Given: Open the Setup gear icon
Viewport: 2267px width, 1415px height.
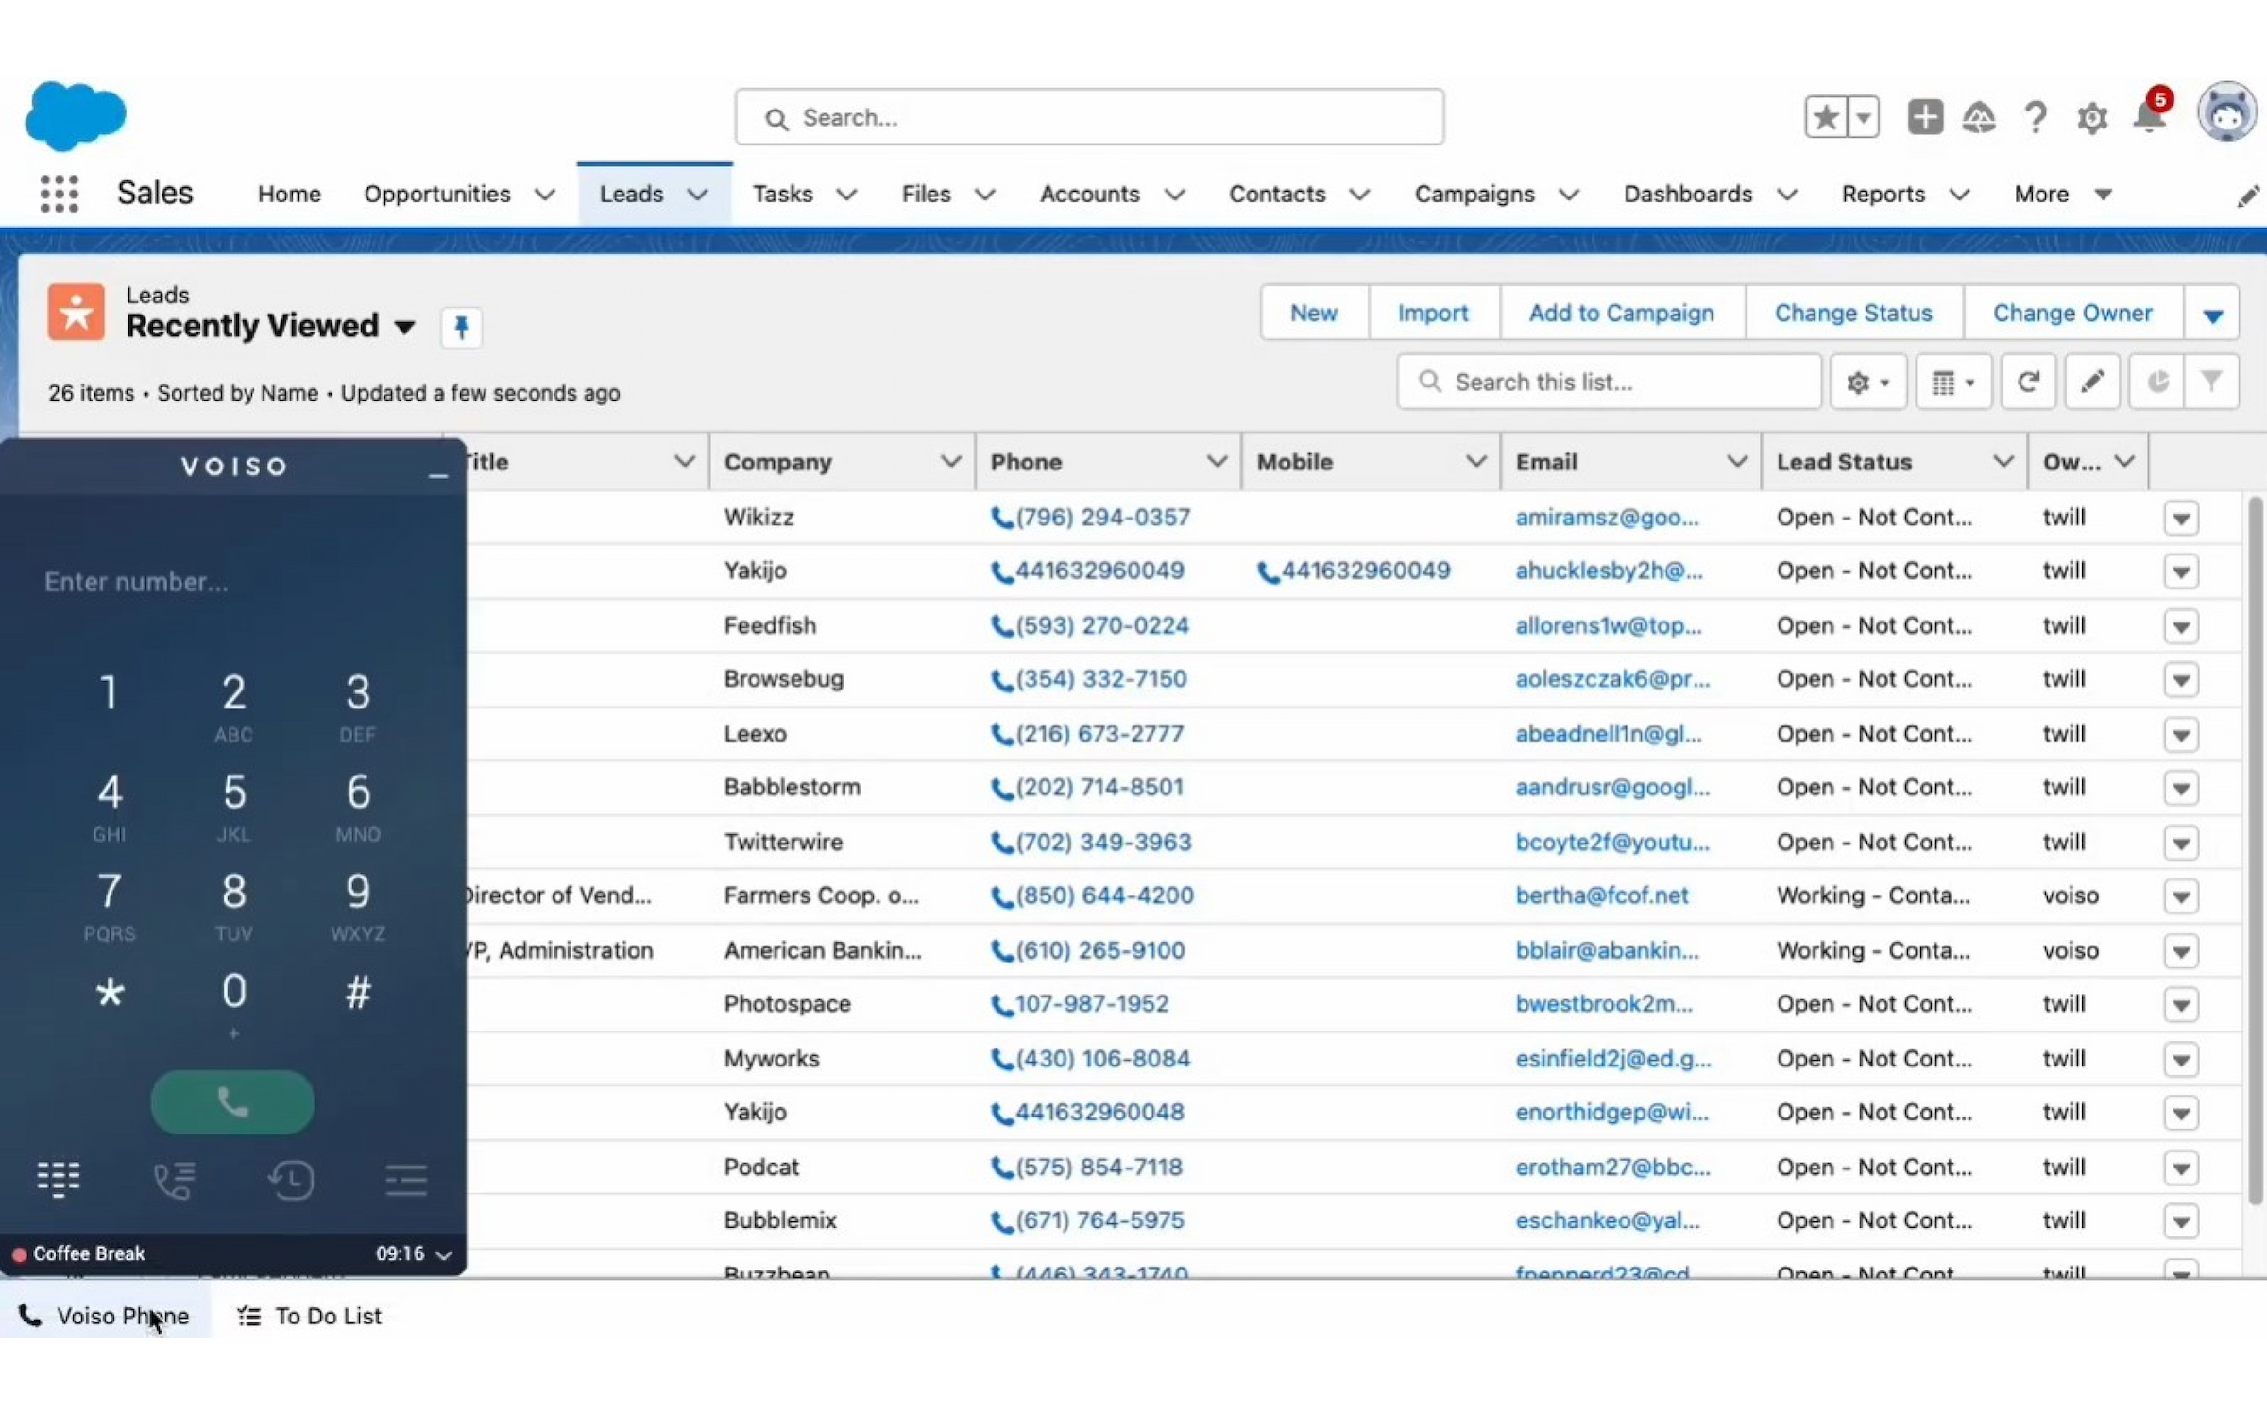Looking at the screenshot, I should tap(2092, 118).
